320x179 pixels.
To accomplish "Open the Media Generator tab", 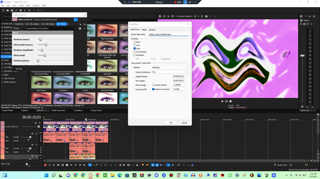I will (58, 110).
